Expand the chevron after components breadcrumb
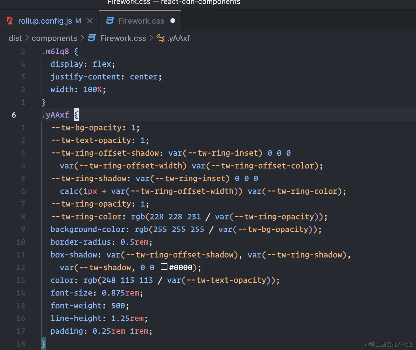This screenshot has height=350, width=416. (82, 38)
